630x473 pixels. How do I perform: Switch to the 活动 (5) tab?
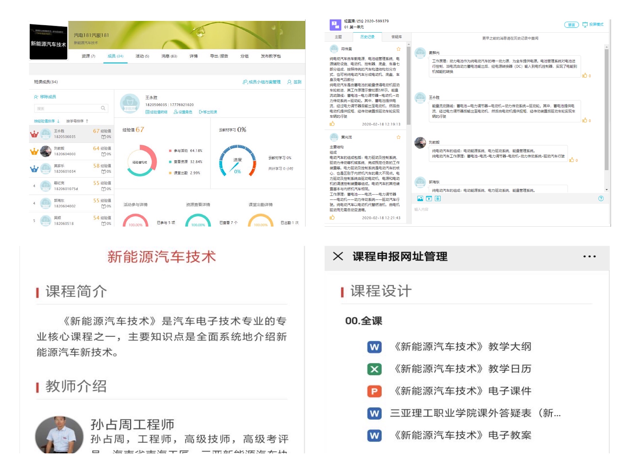coord(142,56)
